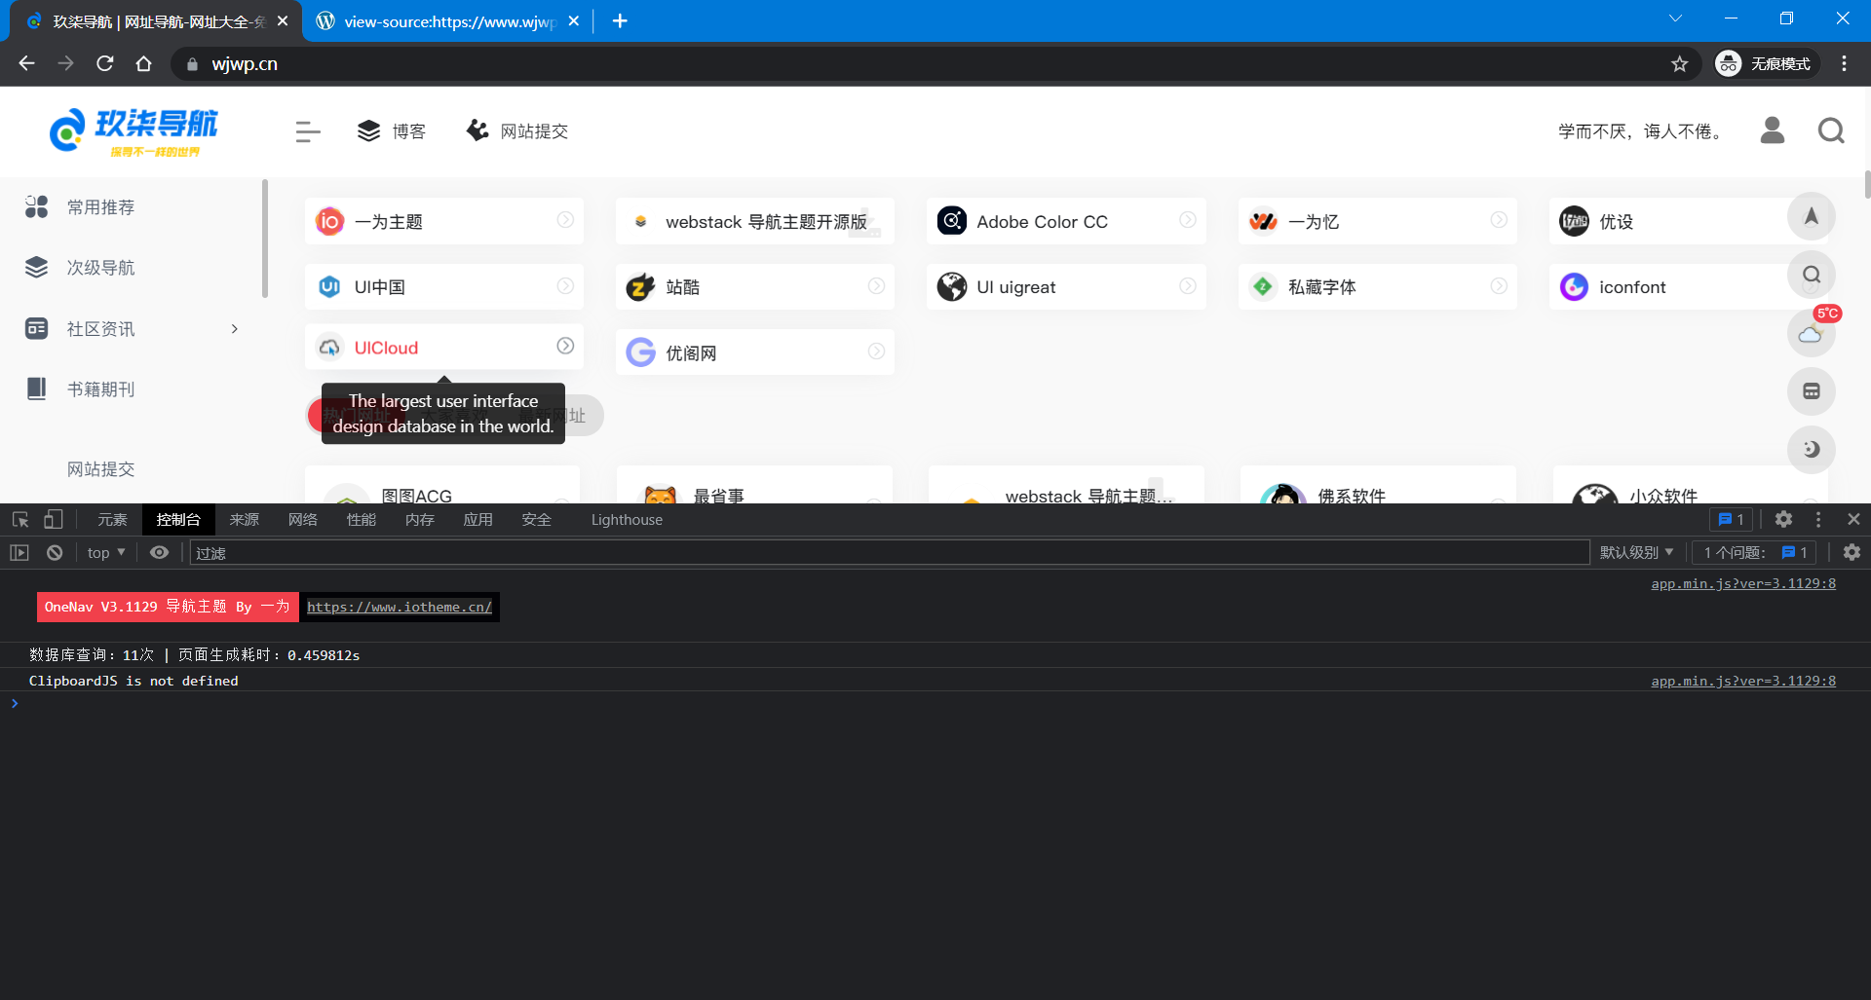Click the back-to-top rocket icon

pyautogui.click(x=1811, y=216)
